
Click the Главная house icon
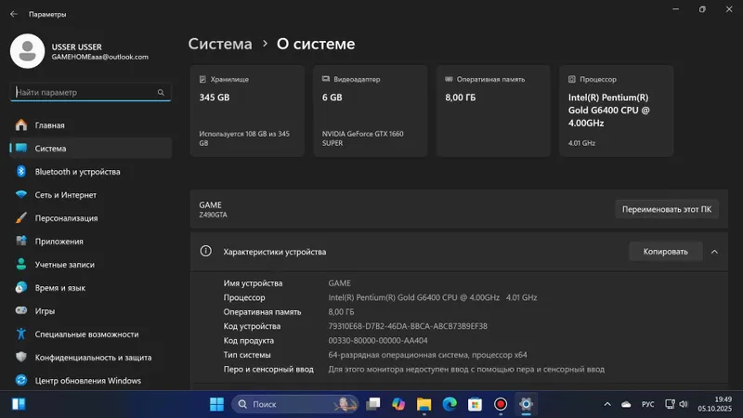(21, 125)
